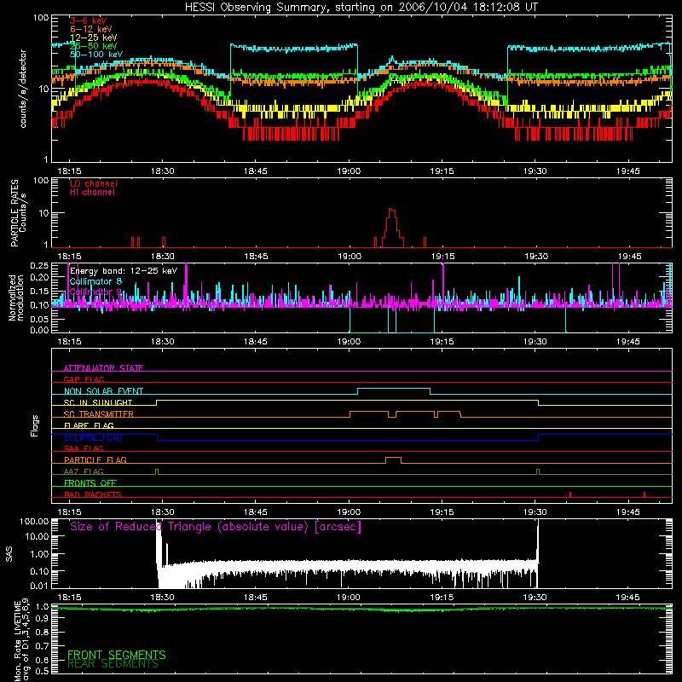Click the NON_SOLAR_EVENT flag label
682x682 pixels.
pyautogui.click(x=103, y=391)
